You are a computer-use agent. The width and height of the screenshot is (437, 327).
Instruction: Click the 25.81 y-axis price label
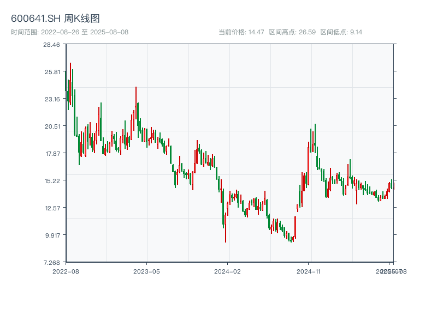[52, 72]
